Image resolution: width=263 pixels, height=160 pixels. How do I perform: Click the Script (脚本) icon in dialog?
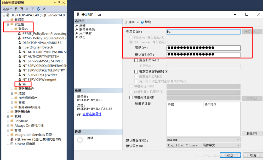click(x=126, y=22)
